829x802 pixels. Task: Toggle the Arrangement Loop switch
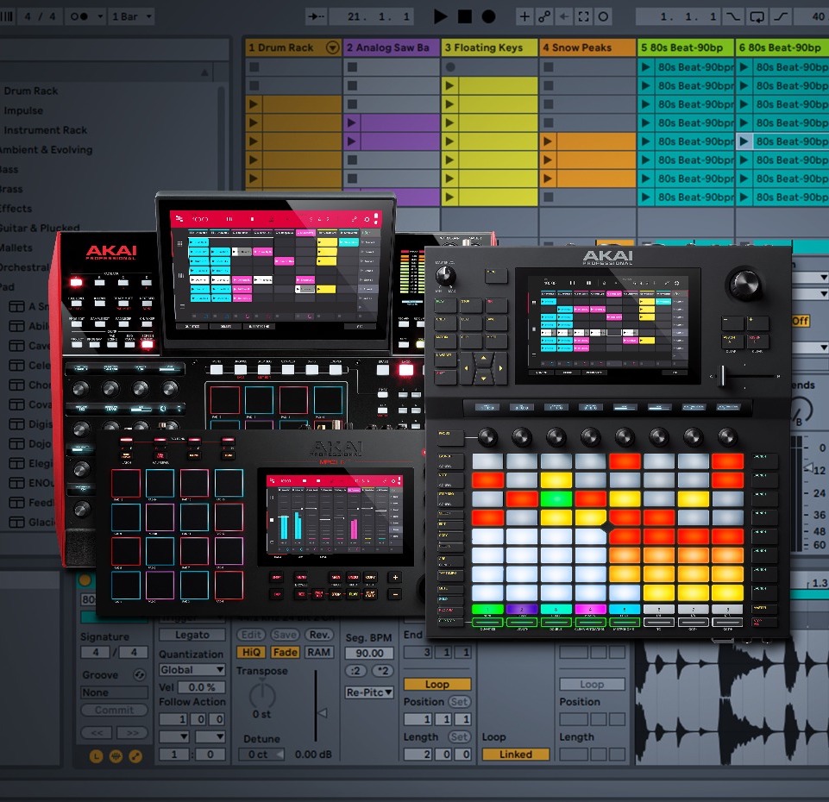pos(757,16)
